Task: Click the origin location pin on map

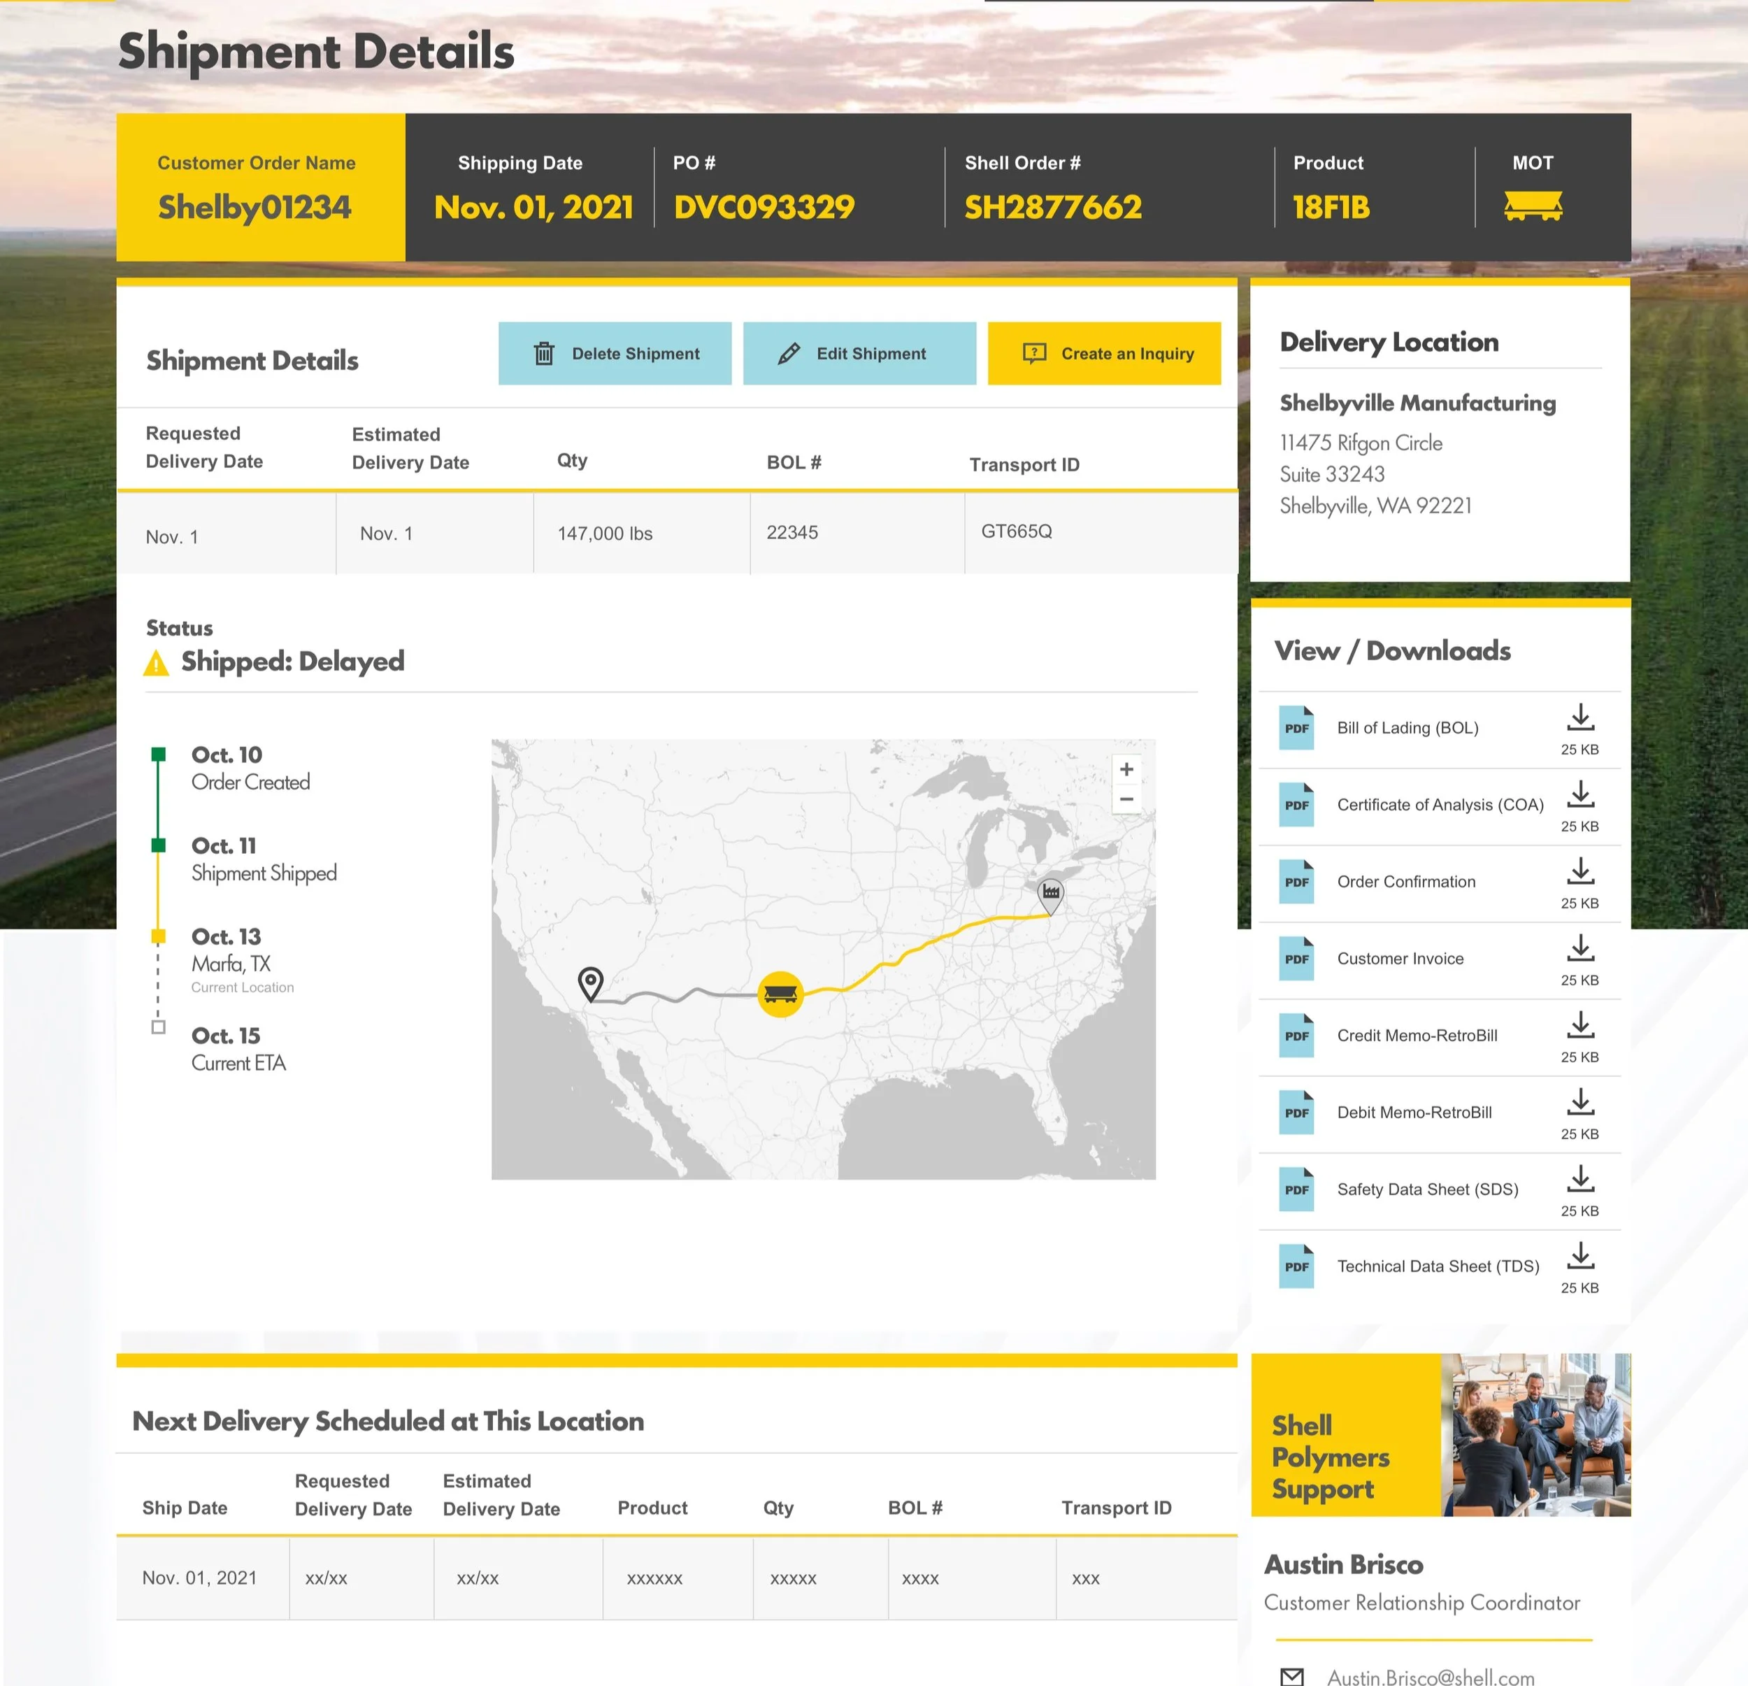Action: (x=590, y=983)
